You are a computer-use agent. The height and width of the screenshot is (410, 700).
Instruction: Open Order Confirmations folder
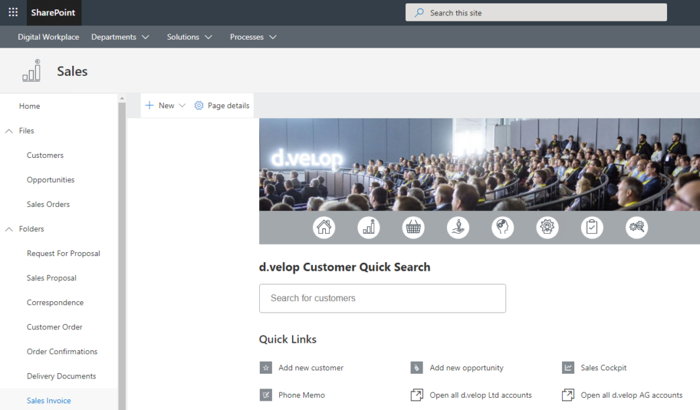[x=62, y=351]
